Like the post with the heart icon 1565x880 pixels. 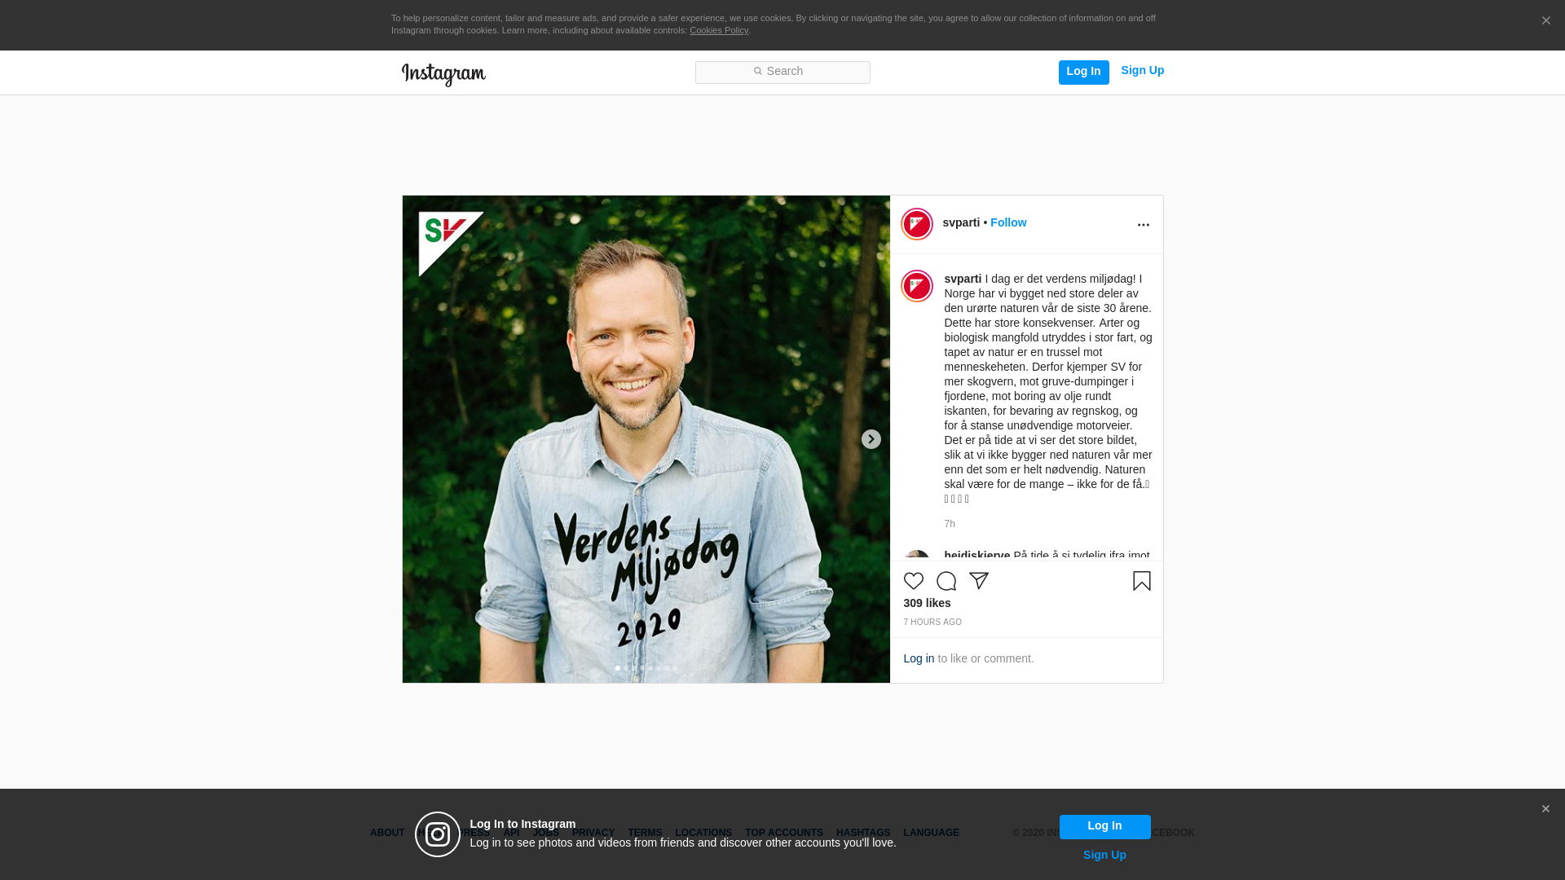(914, 581)
